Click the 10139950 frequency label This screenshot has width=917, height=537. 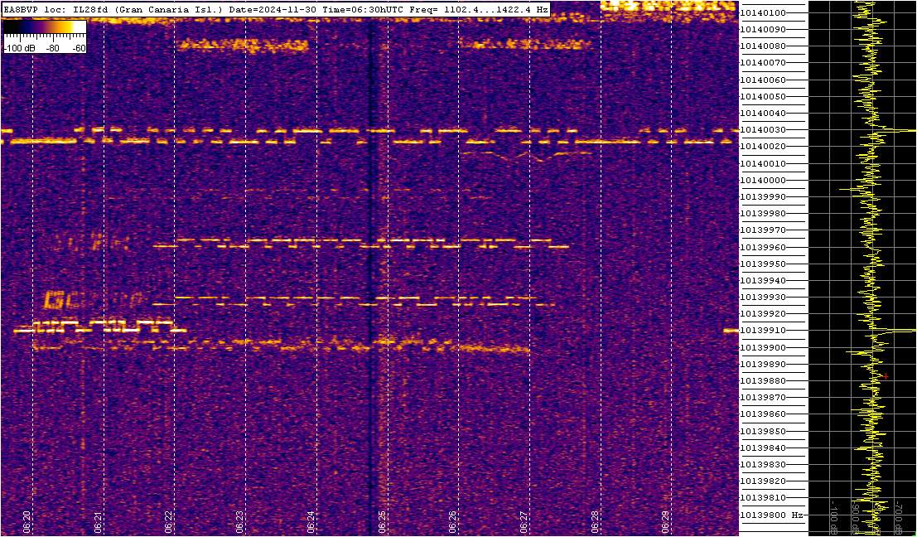[763, 264]
